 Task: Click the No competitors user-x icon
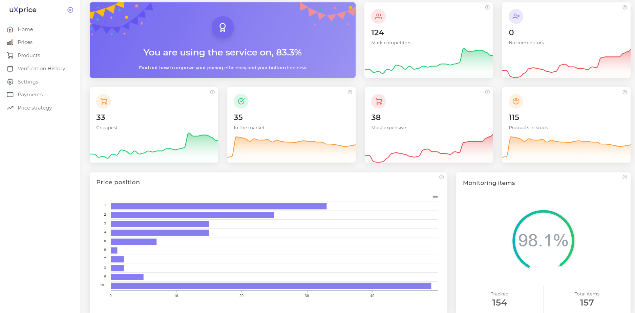point(516,16)
